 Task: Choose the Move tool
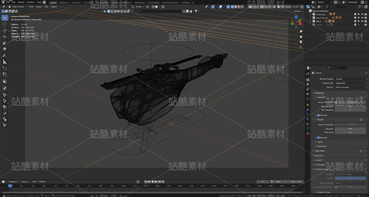click(x=5, y=31)
